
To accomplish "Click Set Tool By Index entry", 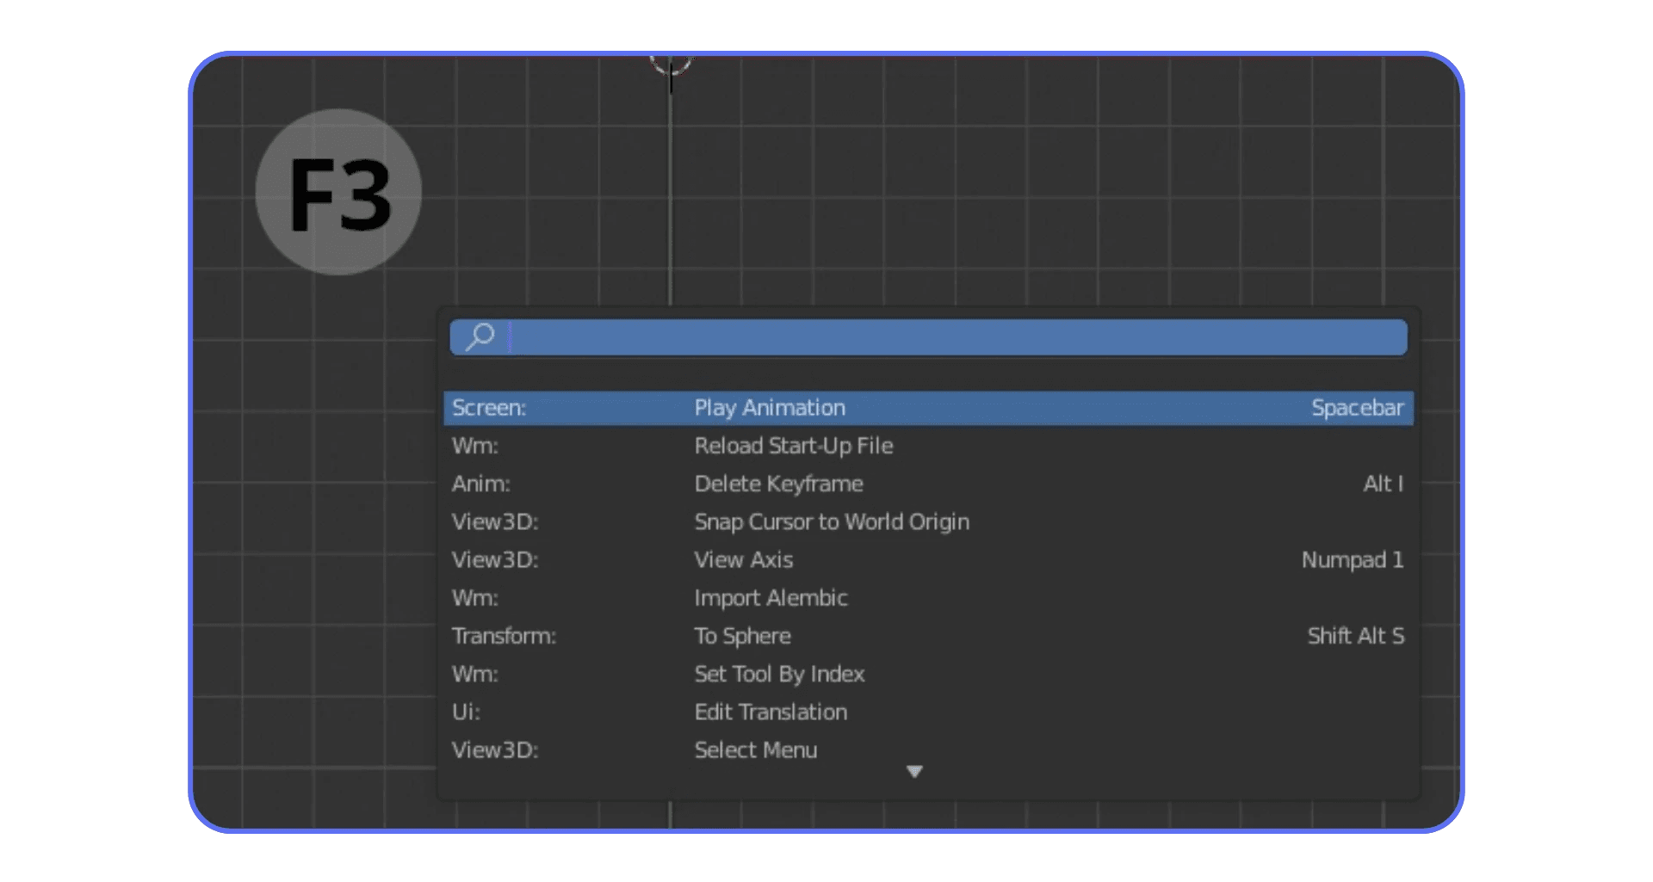I will (x=779, y=674).
